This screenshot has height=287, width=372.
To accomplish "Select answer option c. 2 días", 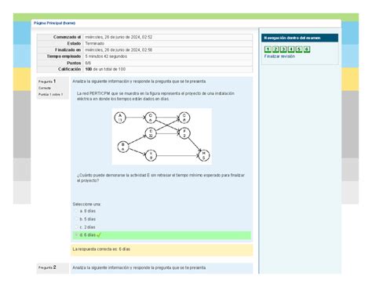I will (x=77, y=227).
